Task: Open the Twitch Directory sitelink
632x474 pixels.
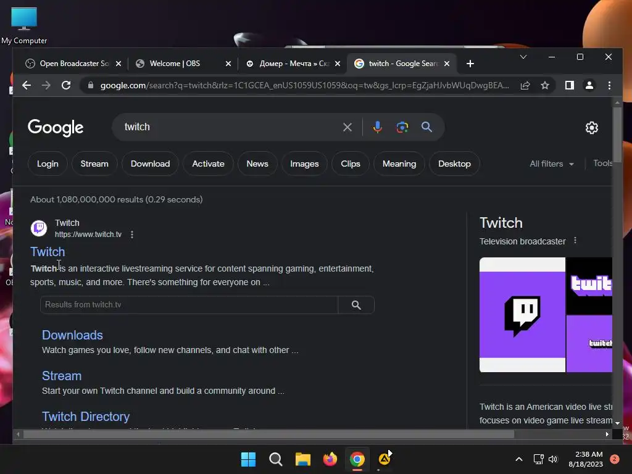Action: tap(86, 417)
